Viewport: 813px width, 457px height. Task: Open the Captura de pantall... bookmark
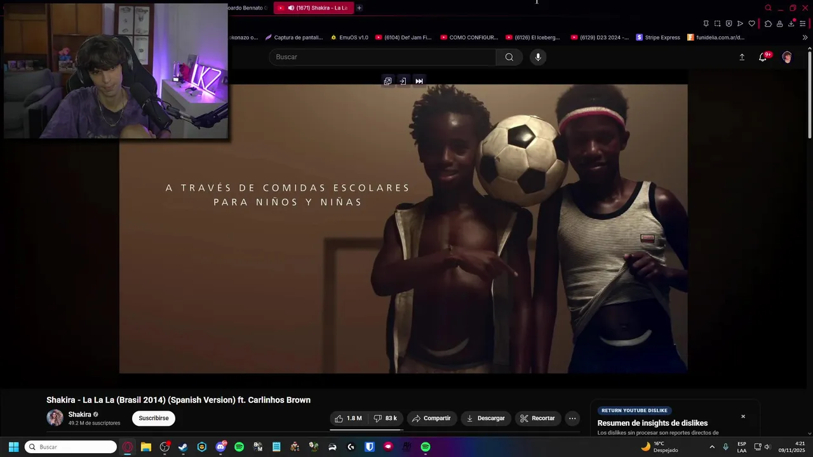pos(294,37)
